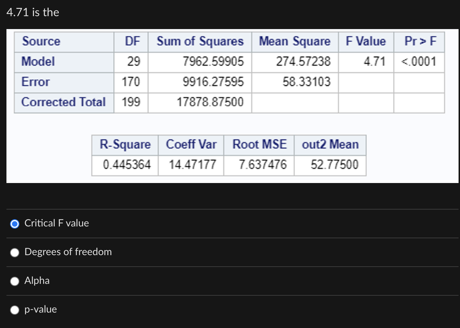Screen dimensions: 460x328
Task: Click the out2 Mean header cell
Action: (x=330, y=145)
